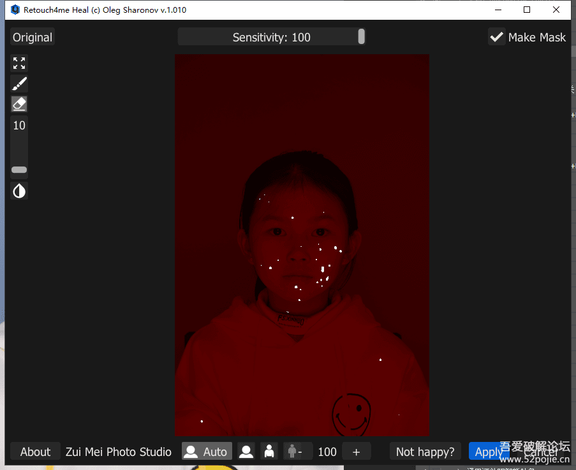Open the About dialog

point(35,452)
